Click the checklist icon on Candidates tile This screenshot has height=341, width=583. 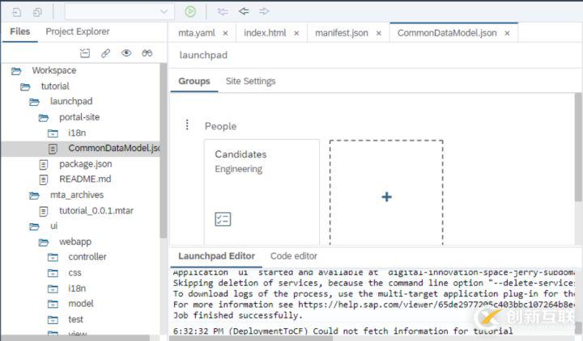coord(223,219)
